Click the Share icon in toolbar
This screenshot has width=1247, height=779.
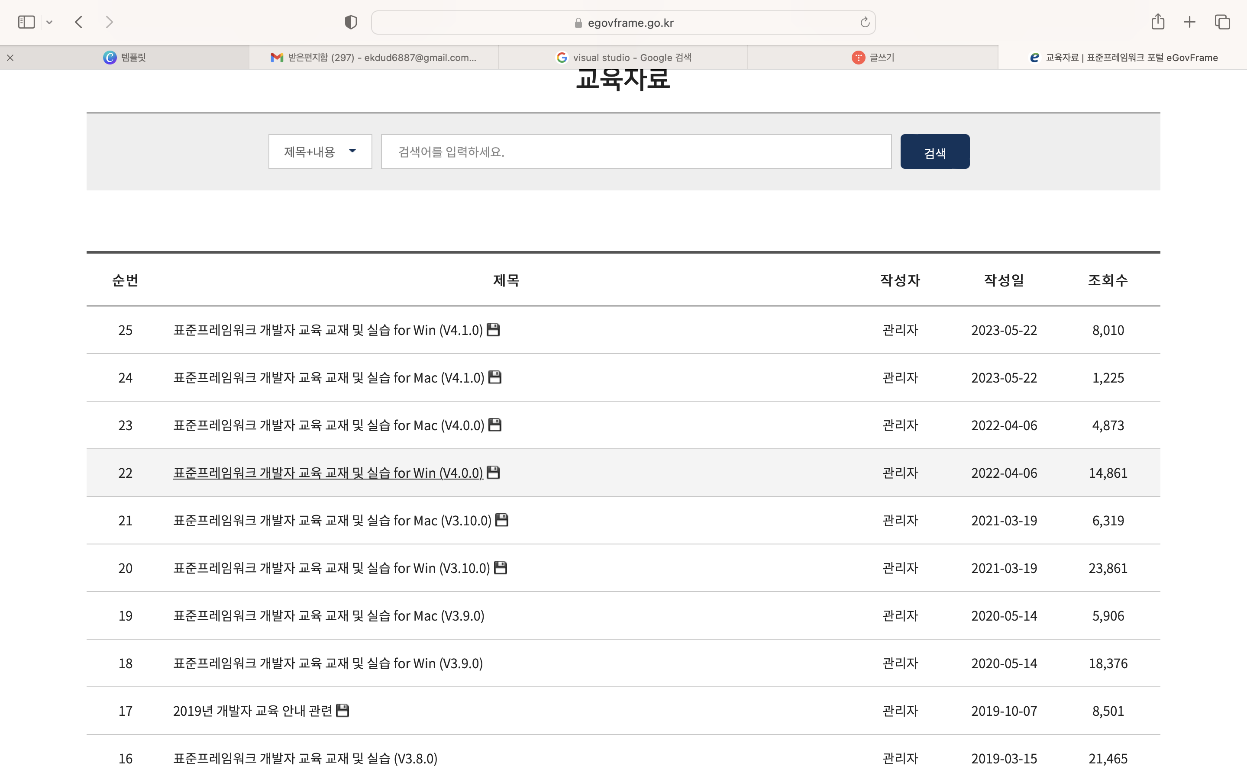[1157, 22]
